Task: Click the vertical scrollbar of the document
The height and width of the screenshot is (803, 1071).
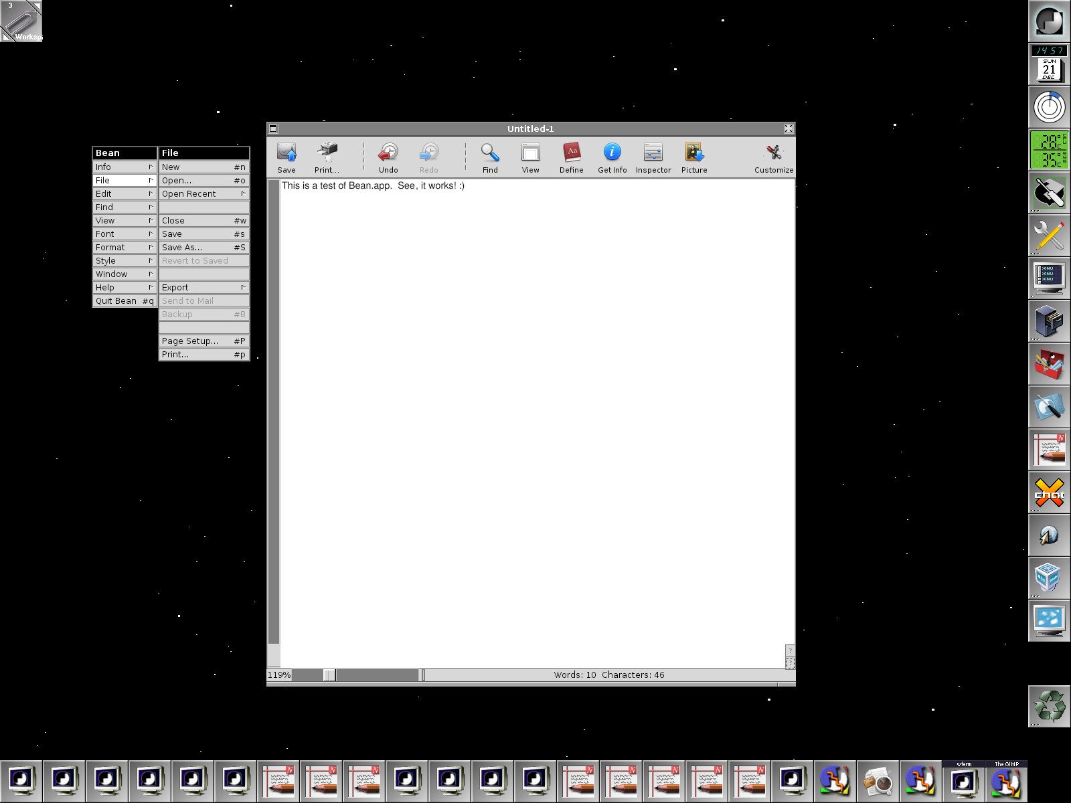Action: coord(274,412)
